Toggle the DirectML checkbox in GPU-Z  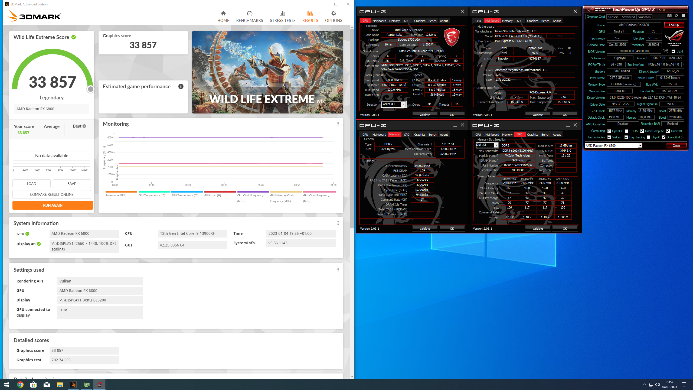pos(668,131)
